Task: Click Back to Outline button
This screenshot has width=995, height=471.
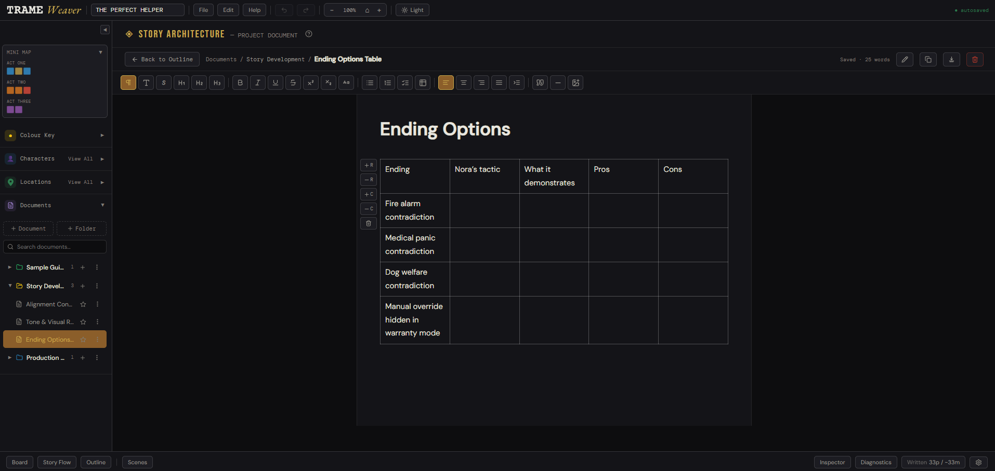Action: point(162,59)
